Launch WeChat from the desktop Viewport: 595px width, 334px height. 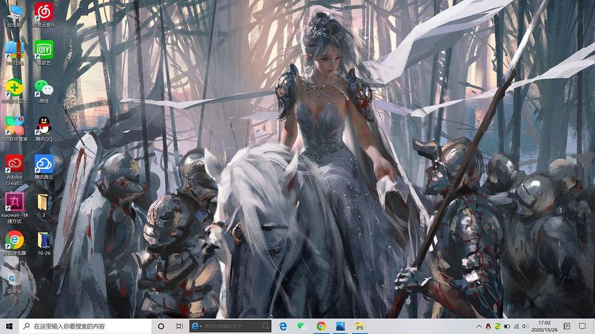click(44, 88)
